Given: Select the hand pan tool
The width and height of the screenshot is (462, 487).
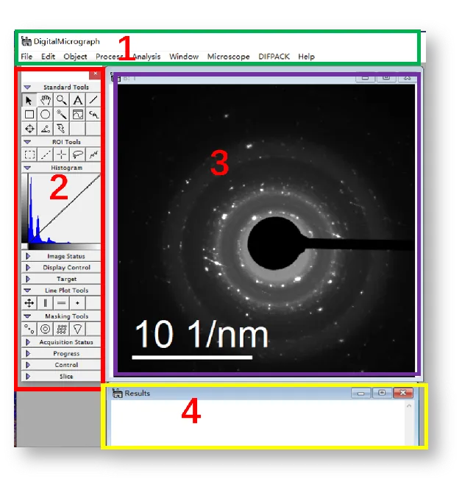Looking at the screenshot, I should [x=46, y=100].
